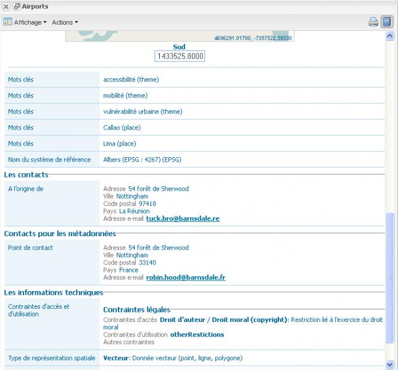Click the Contraintes légales subheading
Image resolution: width=398 pixels, height=370 pixels.
[136, 310]
